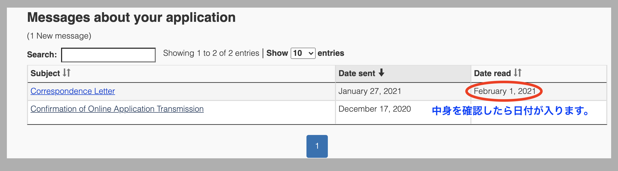Click the Date sent column header
The image size is (618, 171).
[403, 74]
